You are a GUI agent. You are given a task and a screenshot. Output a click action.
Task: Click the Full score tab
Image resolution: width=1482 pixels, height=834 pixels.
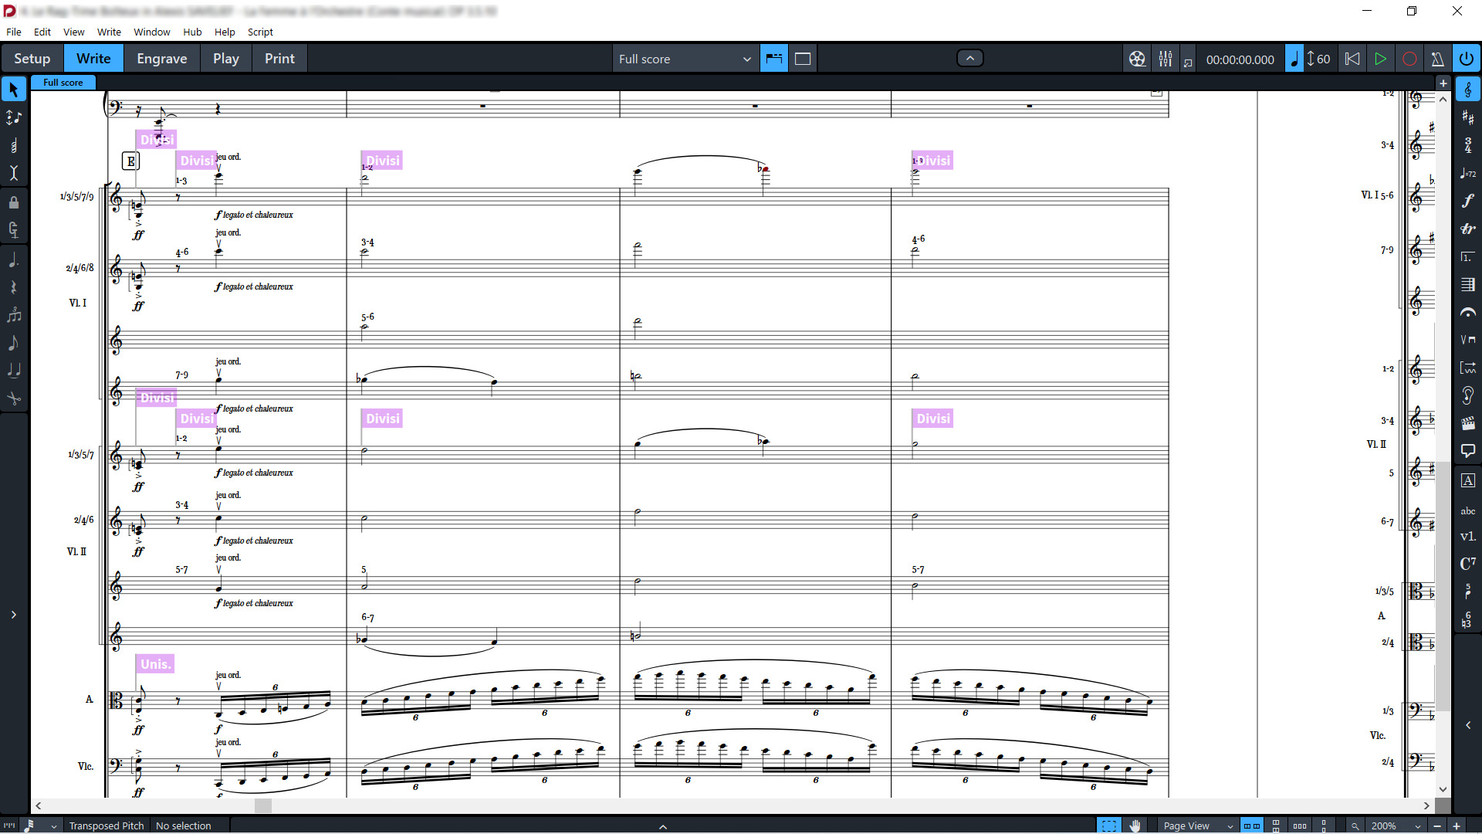click(x=63, y=83)
